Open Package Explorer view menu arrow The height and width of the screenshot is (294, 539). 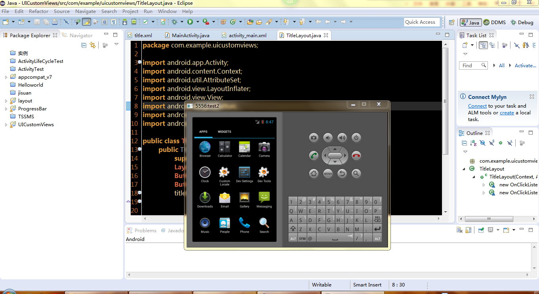[116, 45]
